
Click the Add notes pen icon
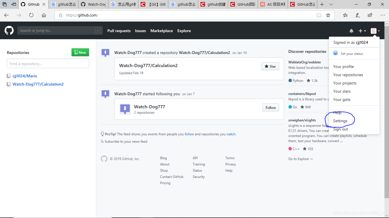point(358,15)
